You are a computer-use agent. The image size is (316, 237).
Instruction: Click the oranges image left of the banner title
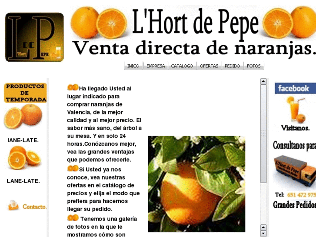[x=99, y=23]
